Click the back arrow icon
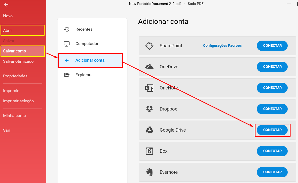Image resolution: width=298 pixels, height=183 pixels. point(6,5)
